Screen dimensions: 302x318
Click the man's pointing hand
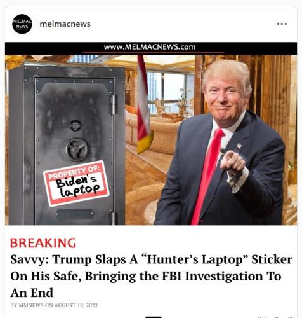click(232, 162)
